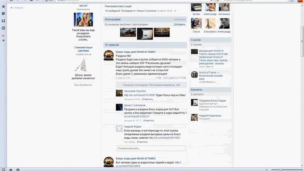Click the World of Tanks logo icon
The width and height of the screenshot is (304, 171).
pyautogui.click(x=194, y=75)
